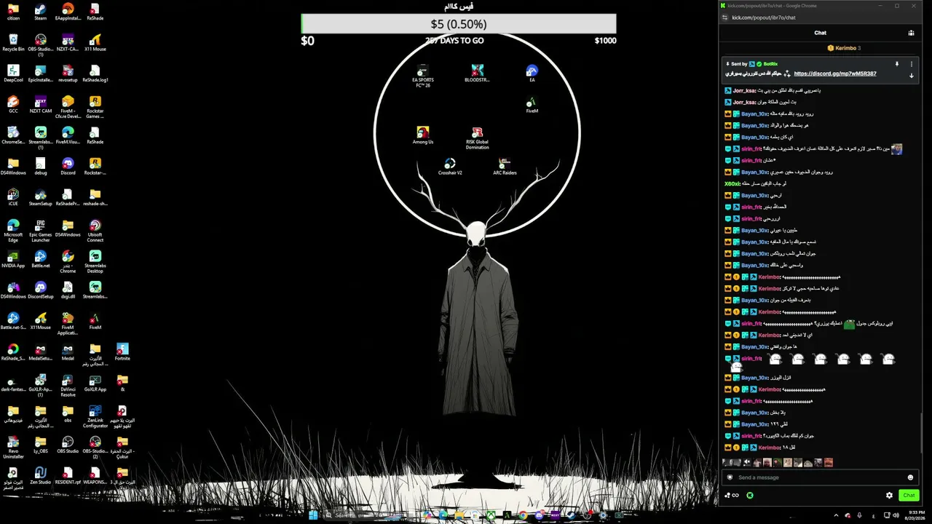Select the RESIDENT.rpf file on the desktop
The height and width of the screenshot is (524, 932).
(x=68, y=476)
